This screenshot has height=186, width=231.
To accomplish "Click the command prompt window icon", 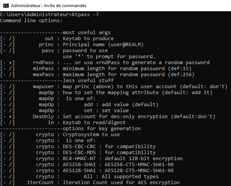I will [6, 6].
